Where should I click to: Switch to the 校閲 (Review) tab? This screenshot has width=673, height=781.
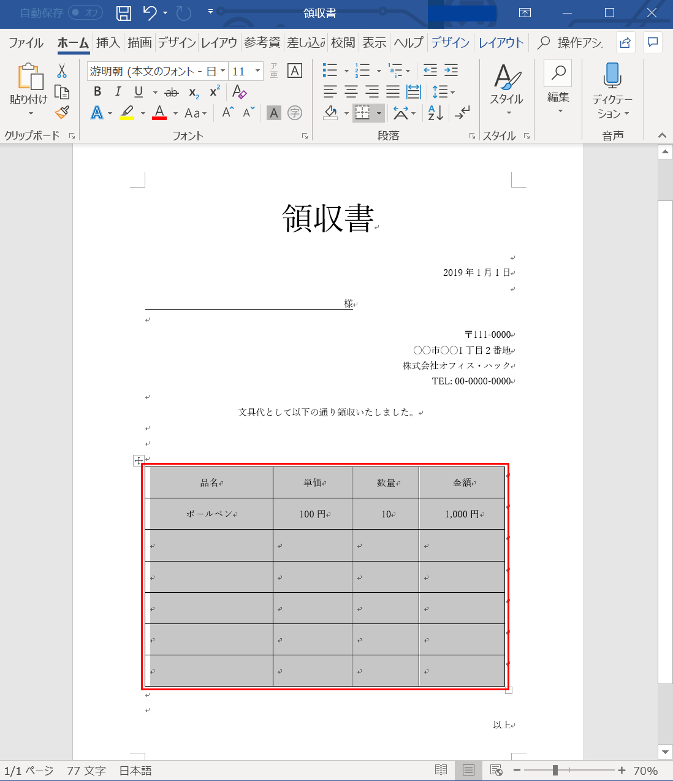click(343, 42)
